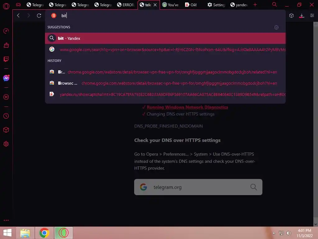Open a new tab with plus button
Screen dimensions: 318x239
click(x=255, y=4)
